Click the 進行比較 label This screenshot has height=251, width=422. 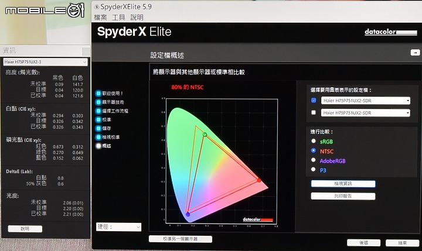pyautogui.click(x=322, y=132)
